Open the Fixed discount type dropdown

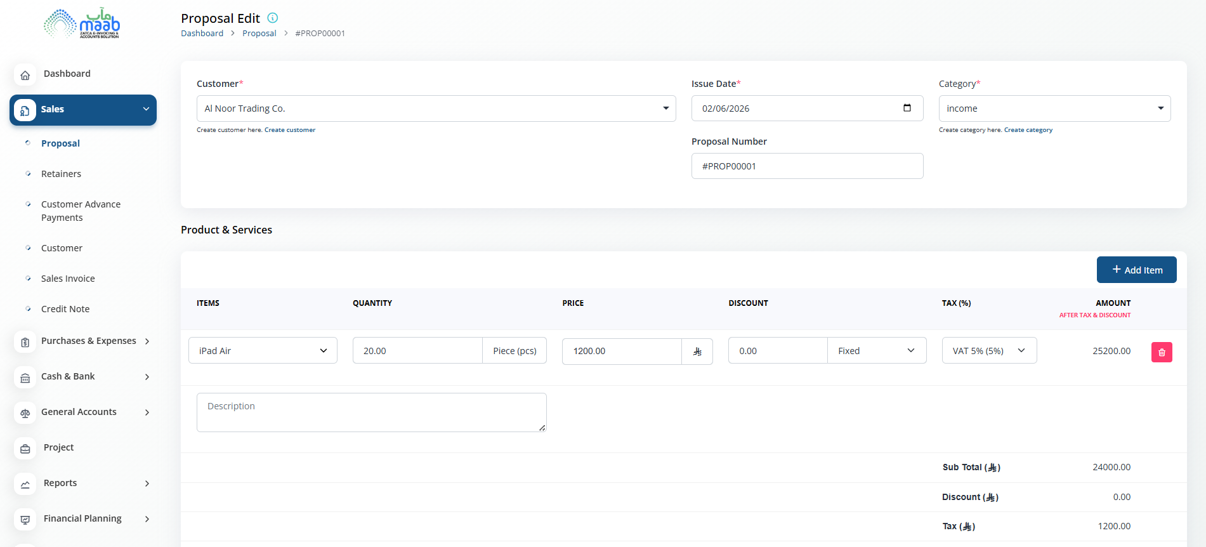[x=877, y=350]
